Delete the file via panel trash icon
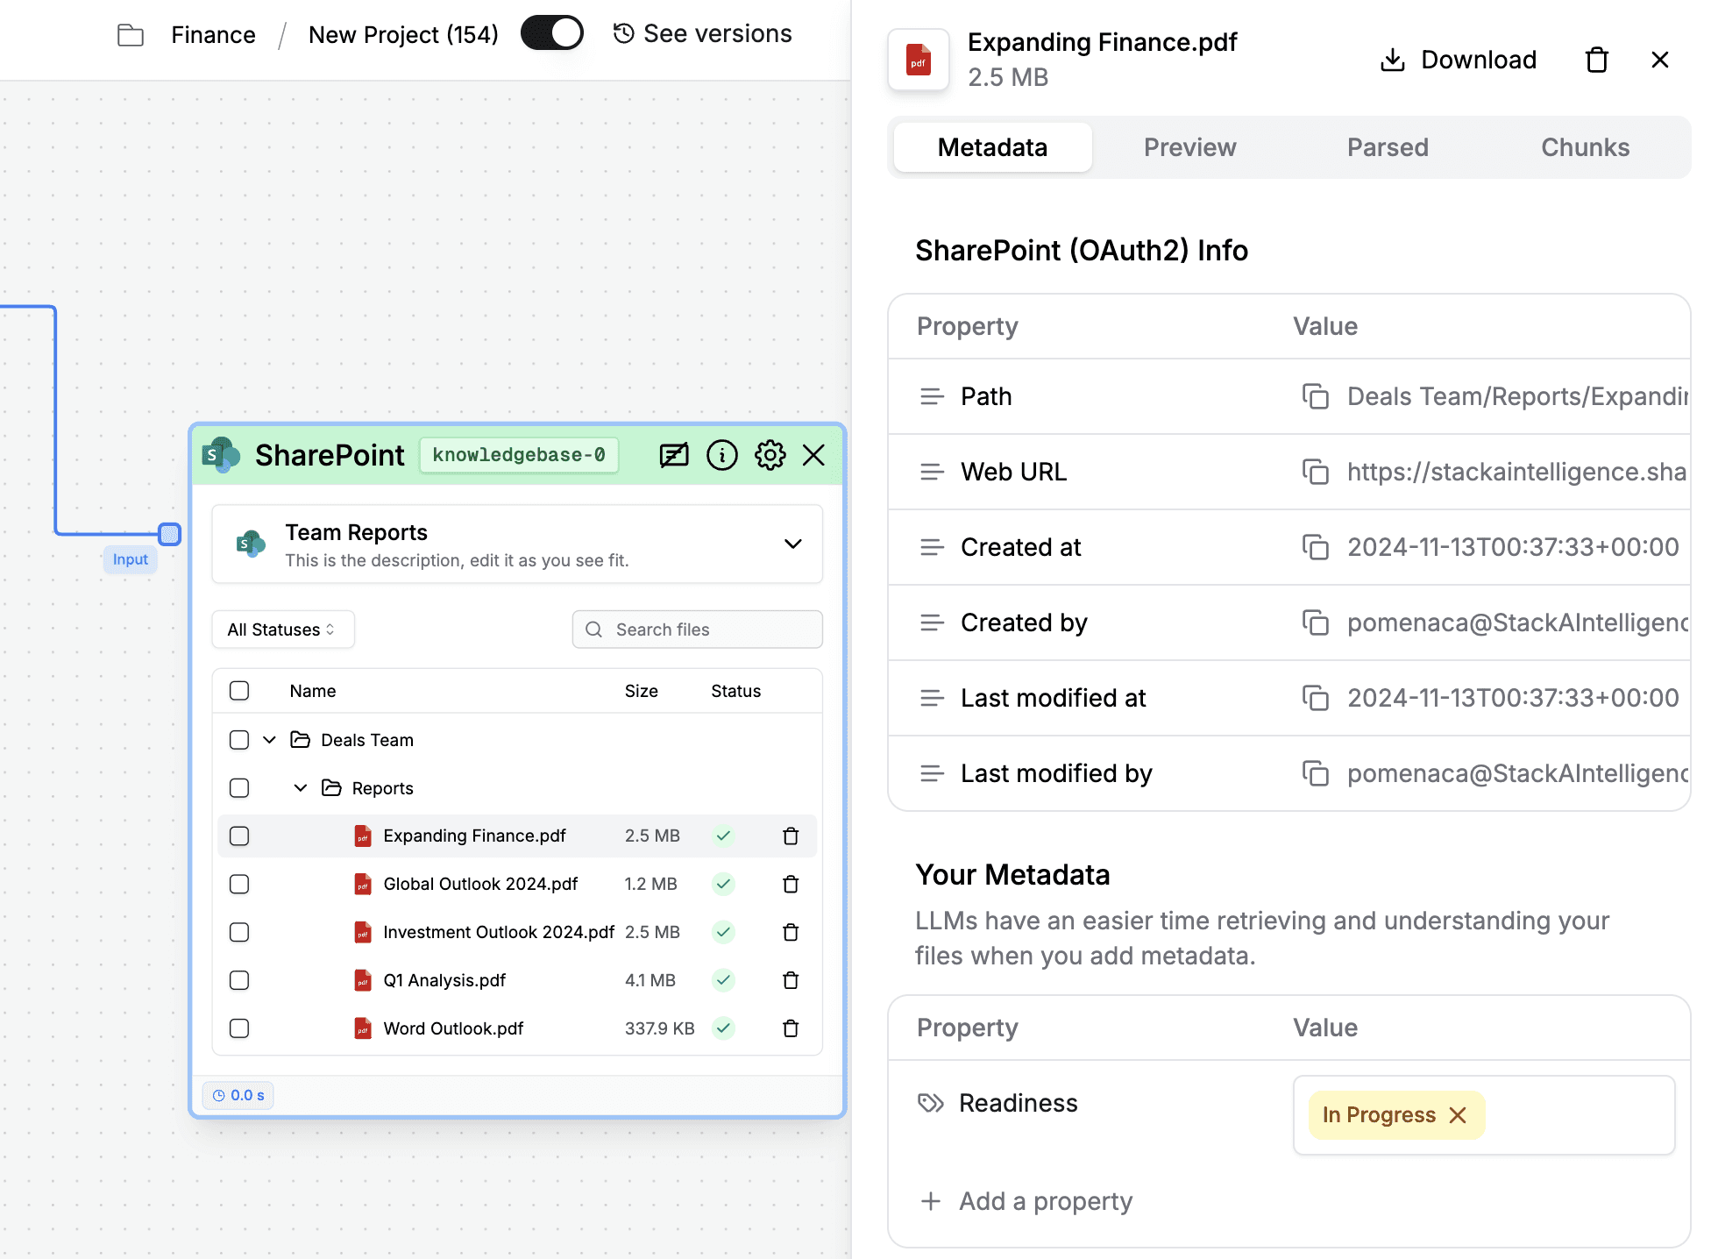 tap(1597, 60)
